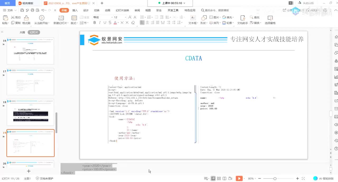
Task: Click the Subscript X₂ icon
Action: pyautogui.click(x=128, y=23)
